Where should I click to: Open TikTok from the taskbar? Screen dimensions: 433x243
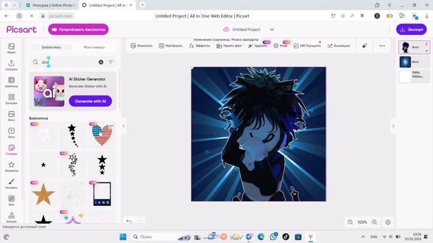286,237
